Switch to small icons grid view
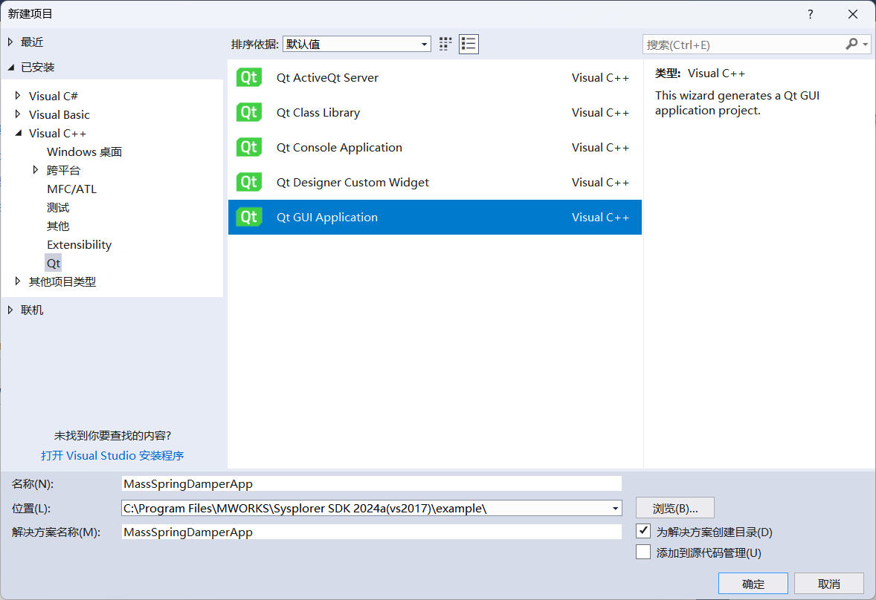The height and width of the screenshot is (600, 876). 445,44
